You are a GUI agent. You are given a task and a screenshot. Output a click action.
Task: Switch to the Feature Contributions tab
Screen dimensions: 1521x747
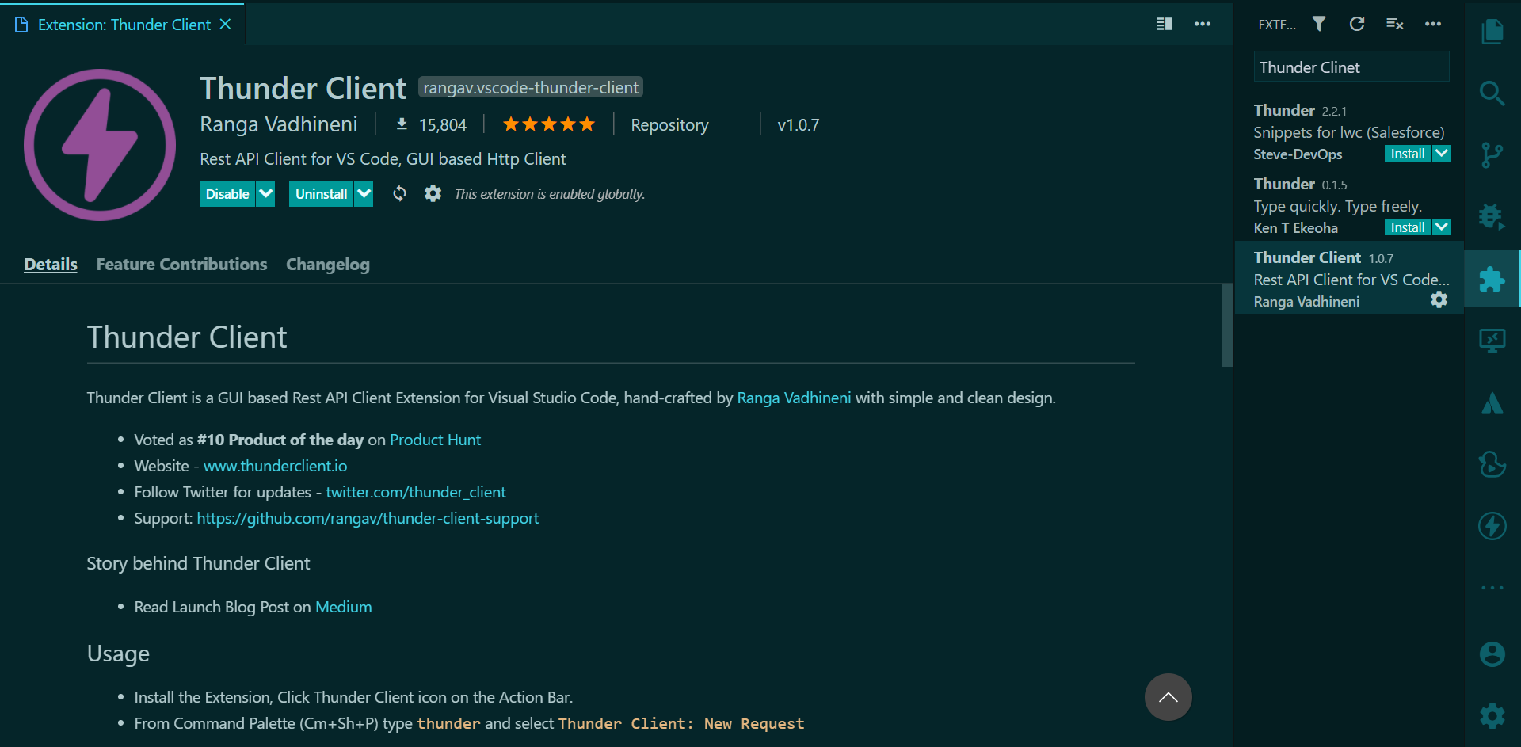(181, 265)
